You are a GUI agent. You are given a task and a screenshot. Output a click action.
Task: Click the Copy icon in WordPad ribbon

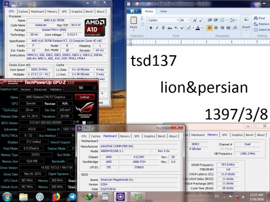coord(142,24)
